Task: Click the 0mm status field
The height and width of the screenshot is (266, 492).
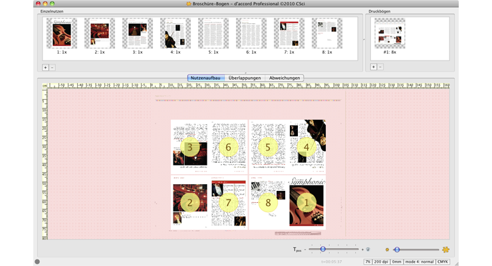Action: (397, 261)
